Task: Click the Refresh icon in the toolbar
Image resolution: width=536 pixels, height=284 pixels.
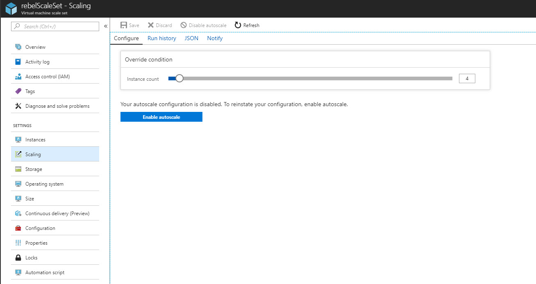Action: coord(238,25)
